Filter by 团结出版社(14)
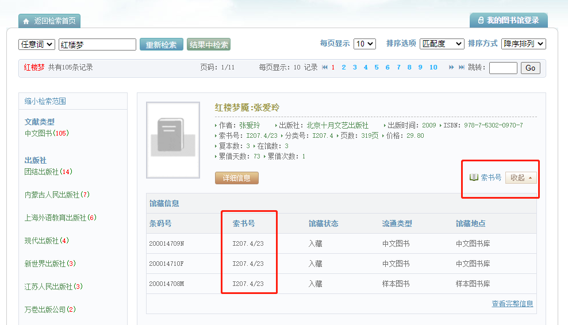Viewport: 568px width, 325px height. [48, 172]
